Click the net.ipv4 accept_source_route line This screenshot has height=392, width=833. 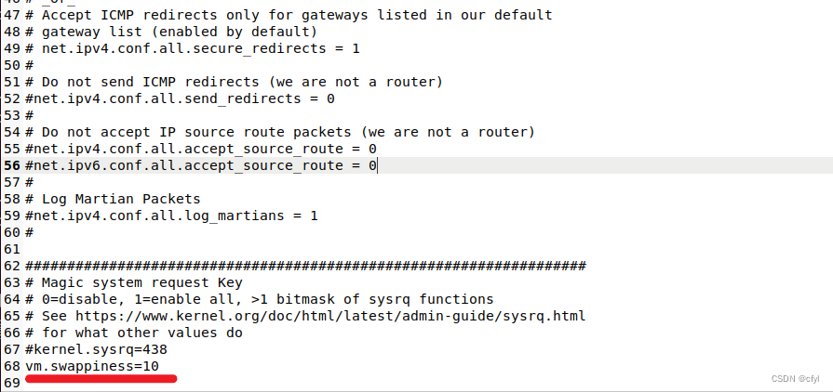200,149
